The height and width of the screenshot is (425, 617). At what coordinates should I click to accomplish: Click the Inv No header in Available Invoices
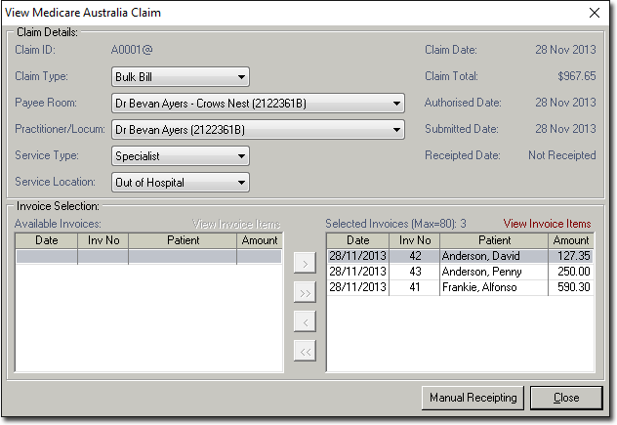point(103,240)
